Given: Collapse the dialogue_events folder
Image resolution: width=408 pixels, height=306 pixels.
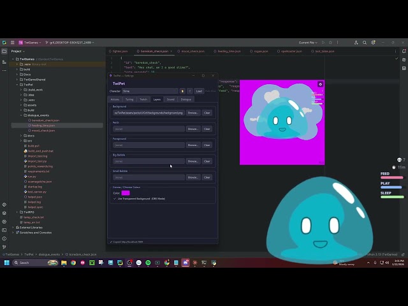Looking at the screenshot, I should [x=21, y=115].
